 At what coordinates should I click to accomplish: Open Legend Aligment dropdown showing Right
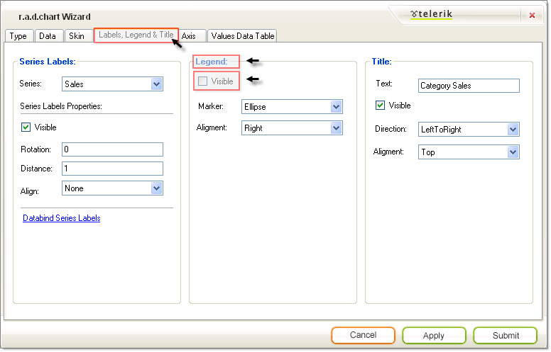point(292,128)
